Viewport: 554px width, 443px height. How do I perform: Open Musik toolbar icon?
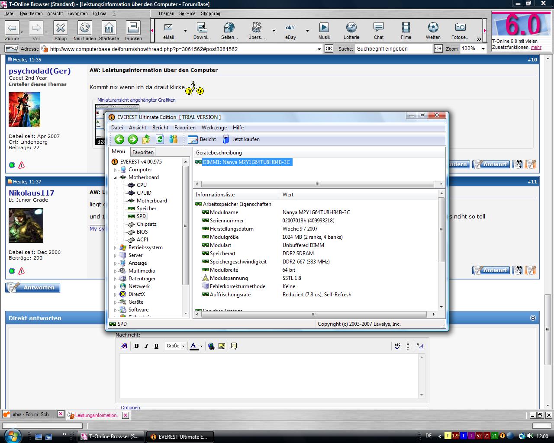[x=324, y=31]
